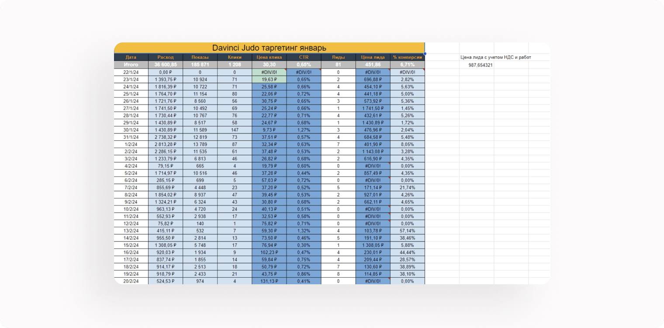This screenshot has width=664, height=328.
Task: Select the total clicks cell "1 208"
Action: (235, 65)
